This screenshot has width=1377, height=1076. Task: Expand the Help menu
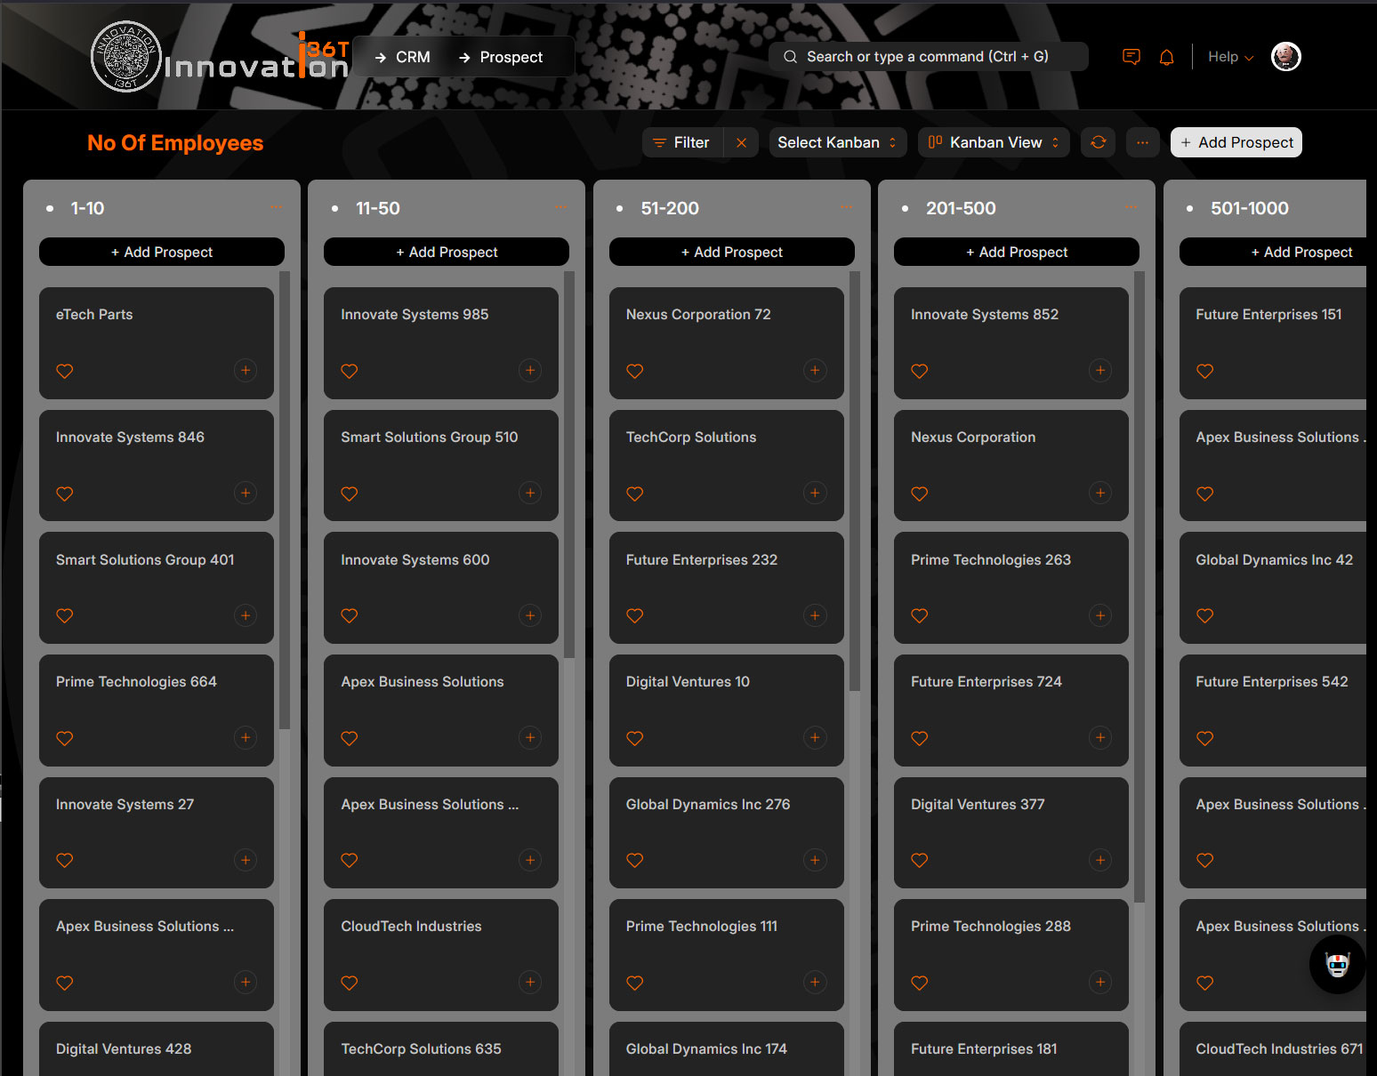[1230, 57]
